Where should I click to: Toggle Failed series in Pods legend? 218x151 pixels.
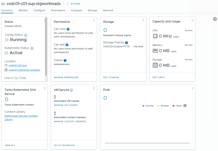[x=177, y=106]
